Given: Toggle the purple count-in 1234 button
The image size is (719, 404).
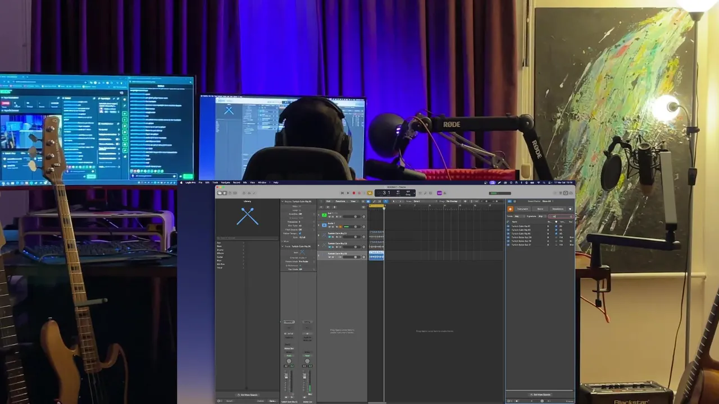Looking at the screenshot, I should pyautogui.click(x=439, y=193).
